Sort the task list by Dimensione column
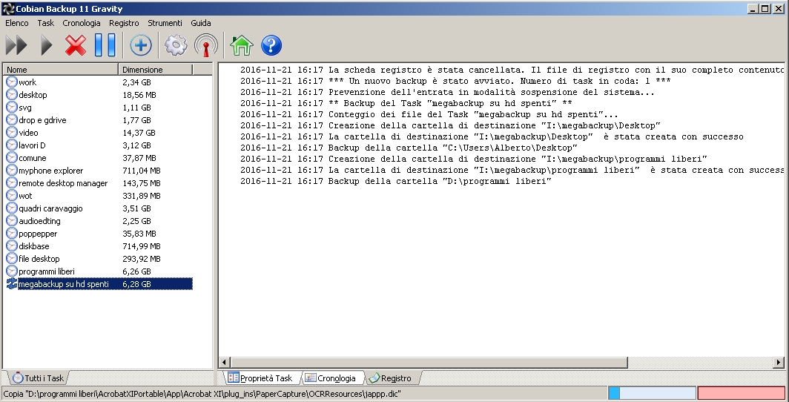 point(156,70)
